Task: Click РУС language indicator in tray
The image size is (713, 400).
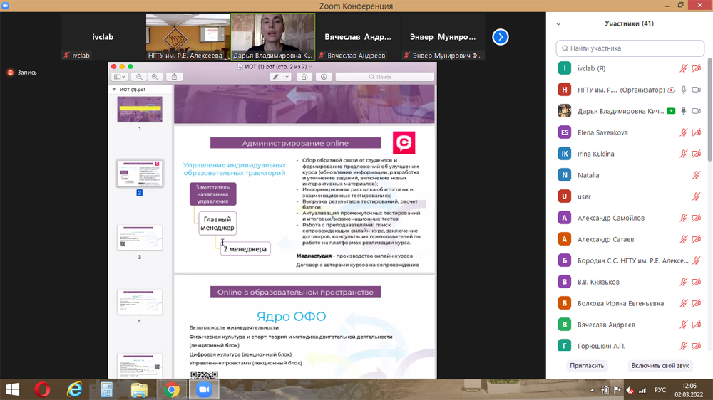Action: click(x=660, y=390)
